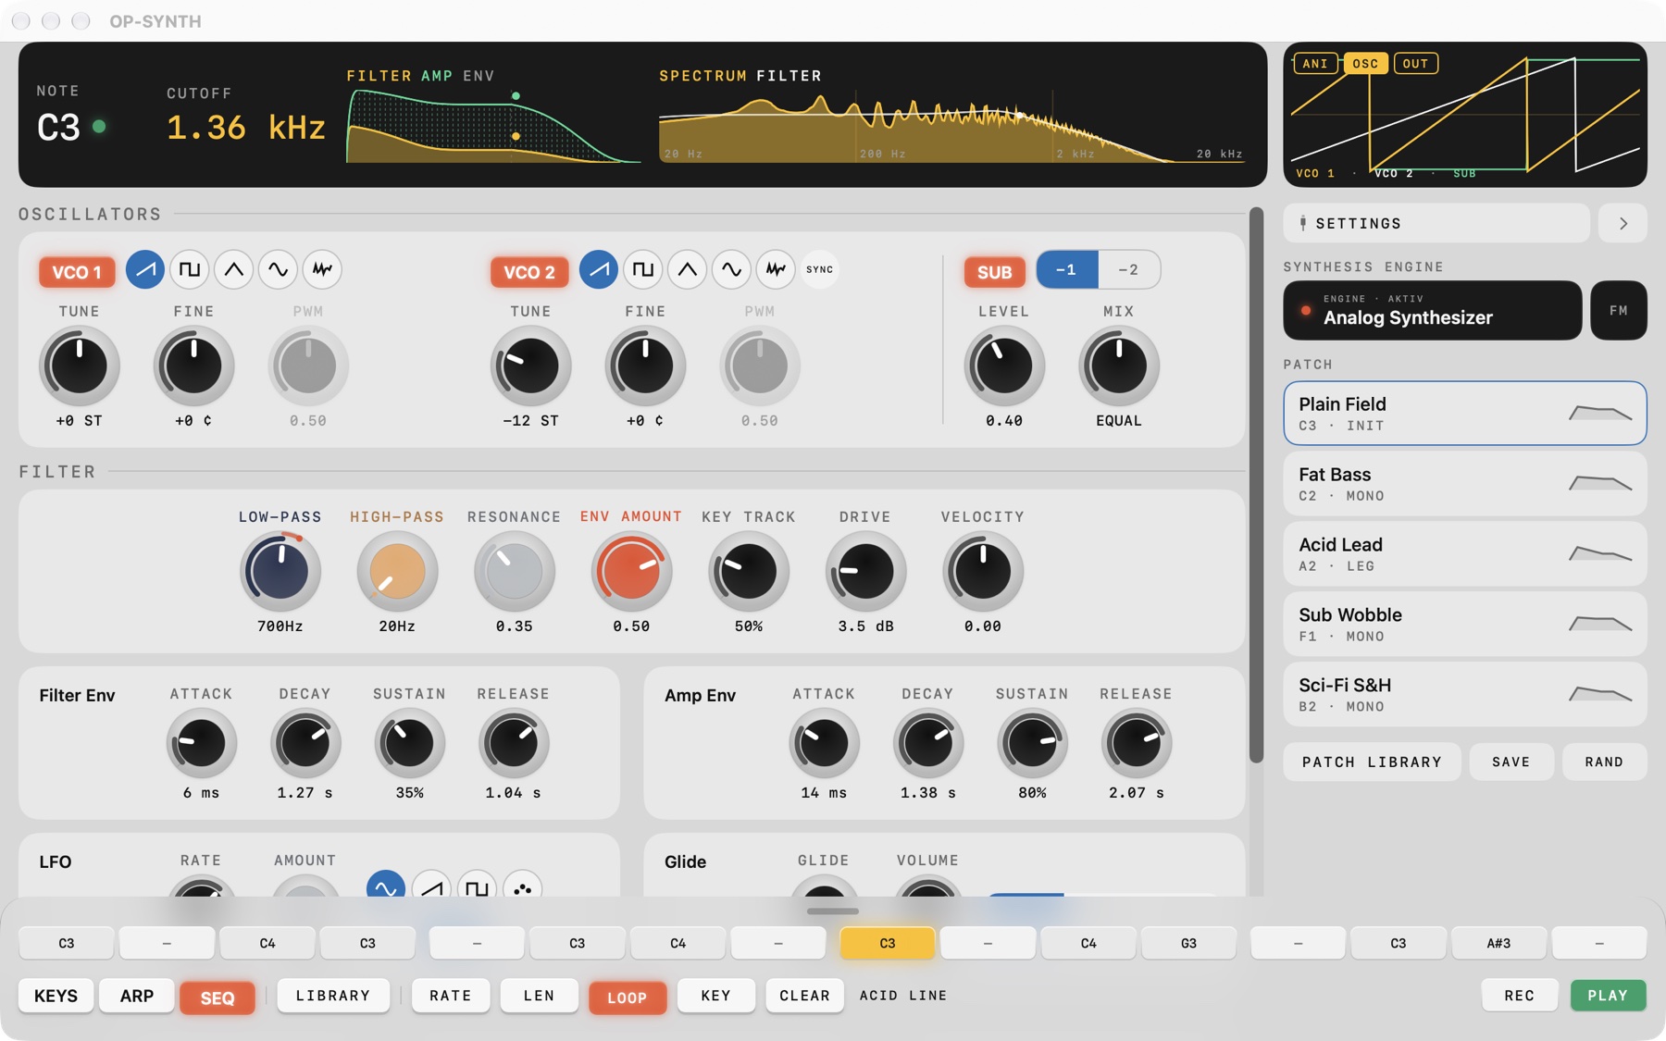Image resolution: width=1666 pixels, height=1041 pixels.
Task: Toggle the LOOP sequencer mode
Action: click(628, 998)
